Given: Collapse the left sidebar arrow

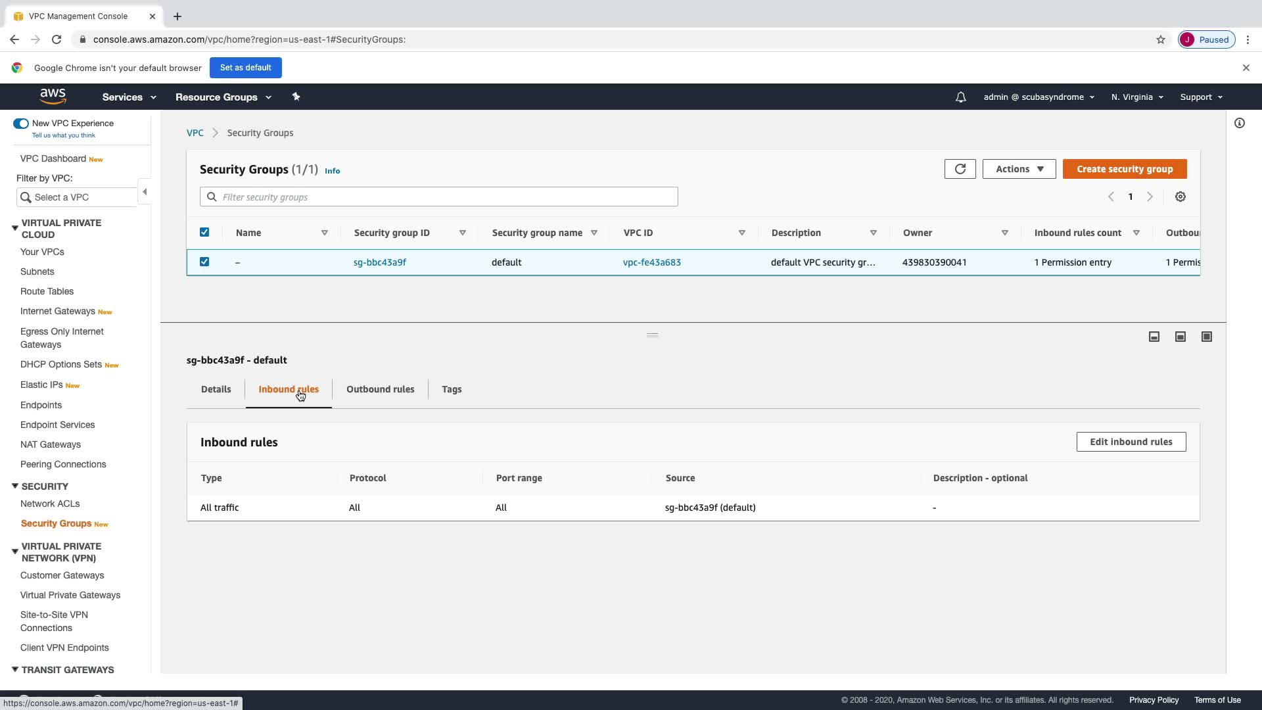Looking at the screenshot, I should [x=145, y=192].
